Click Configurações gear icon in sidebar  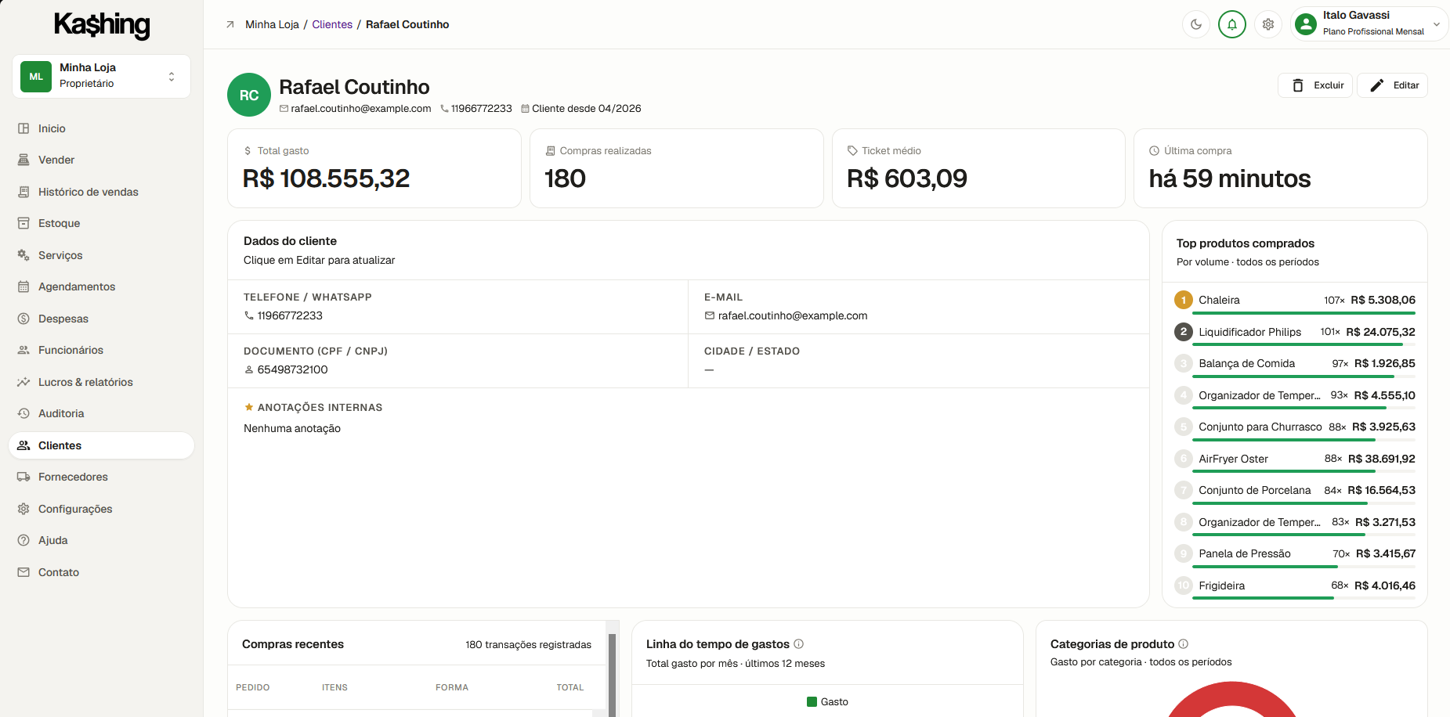(x=24, y=509)
